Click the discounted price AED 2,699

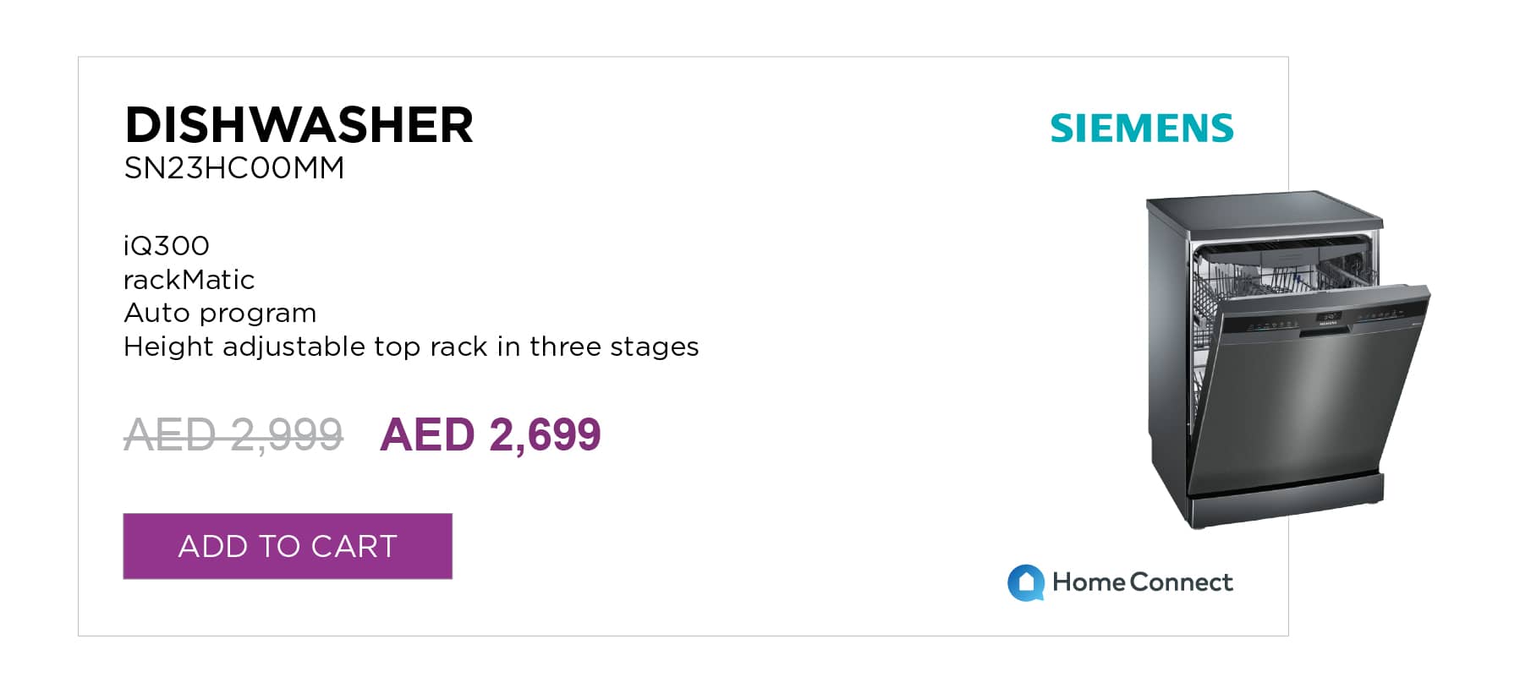click(490, 434)
